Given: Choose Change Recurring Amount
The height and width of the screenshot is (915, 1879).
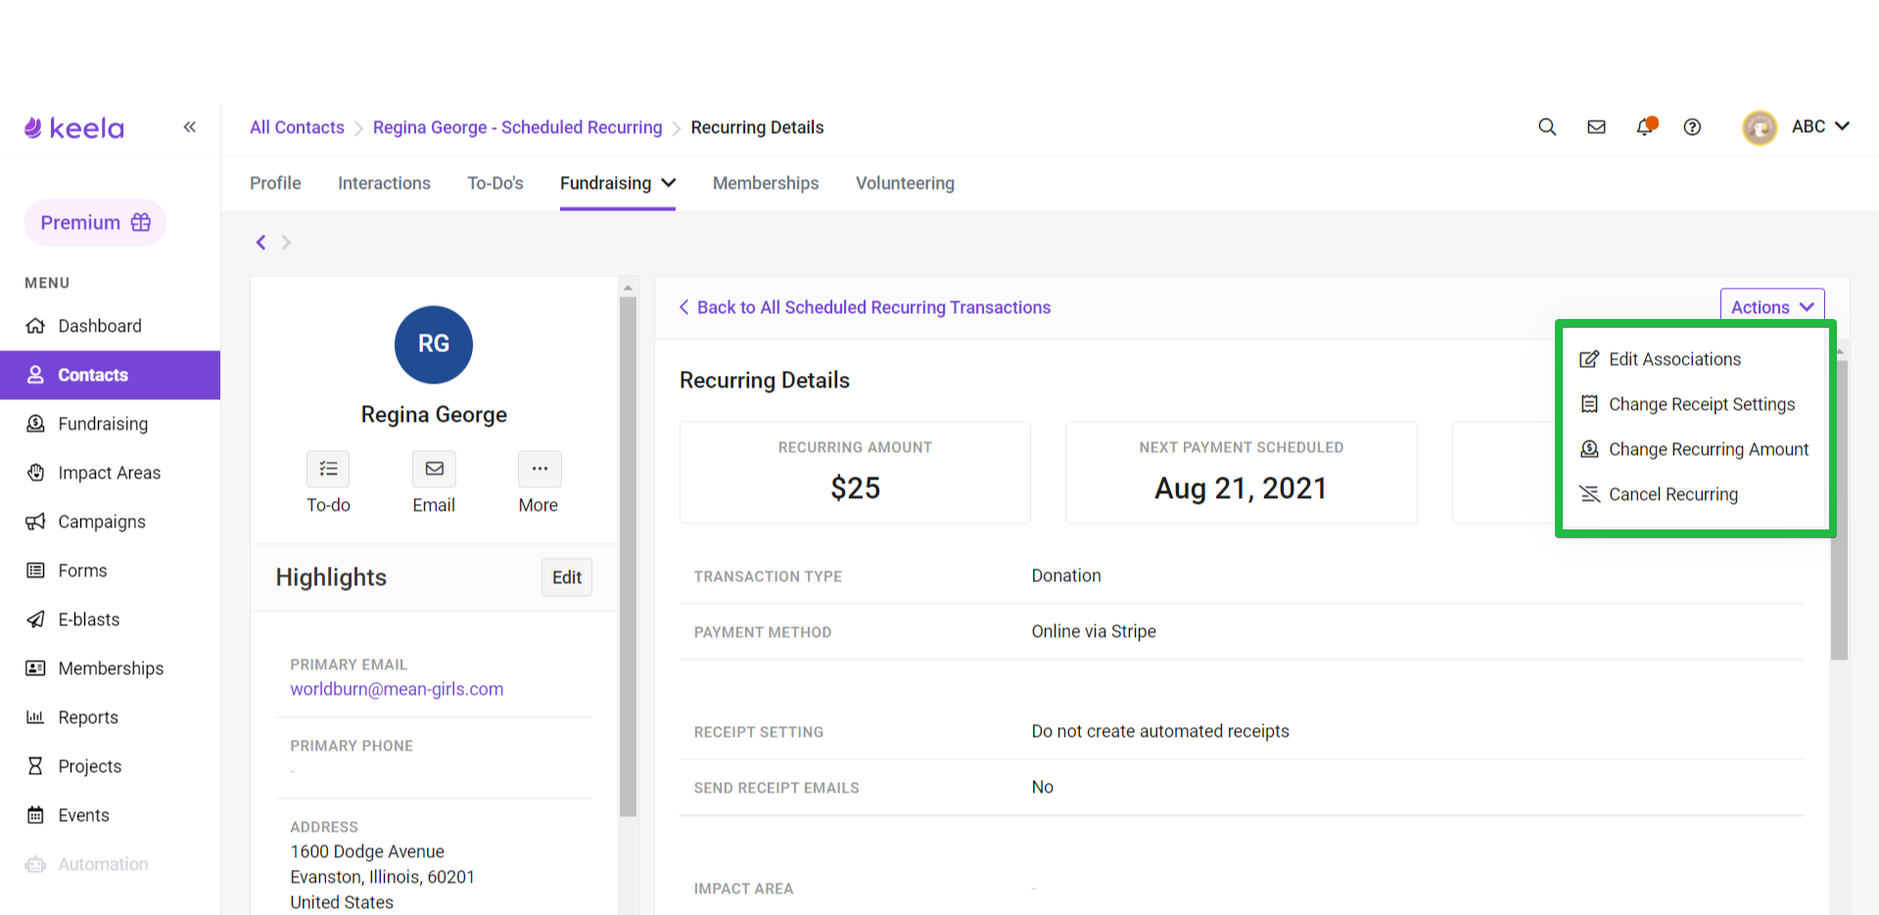Looking at the screenshot, I should [x=1694, y=449].
